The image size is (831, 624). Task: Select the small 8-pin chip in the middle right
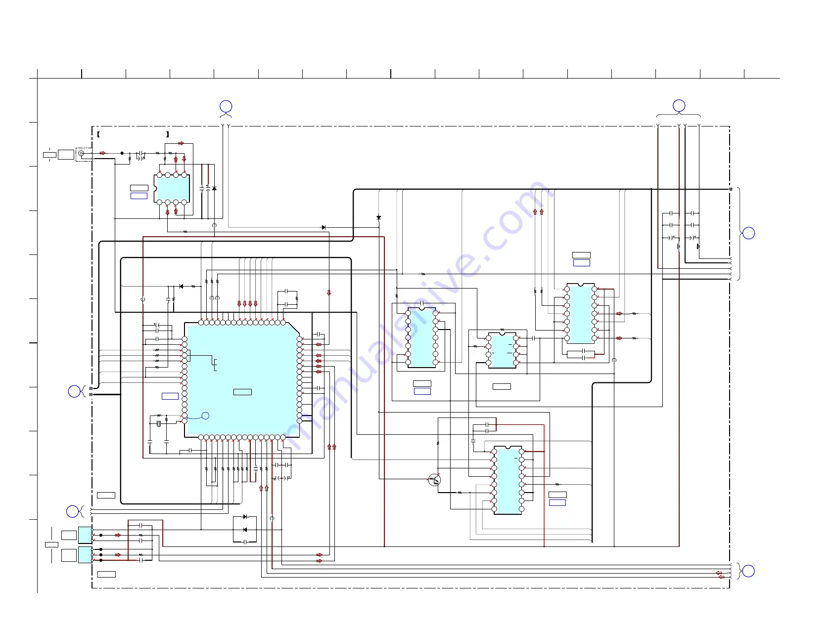point(502,350)
